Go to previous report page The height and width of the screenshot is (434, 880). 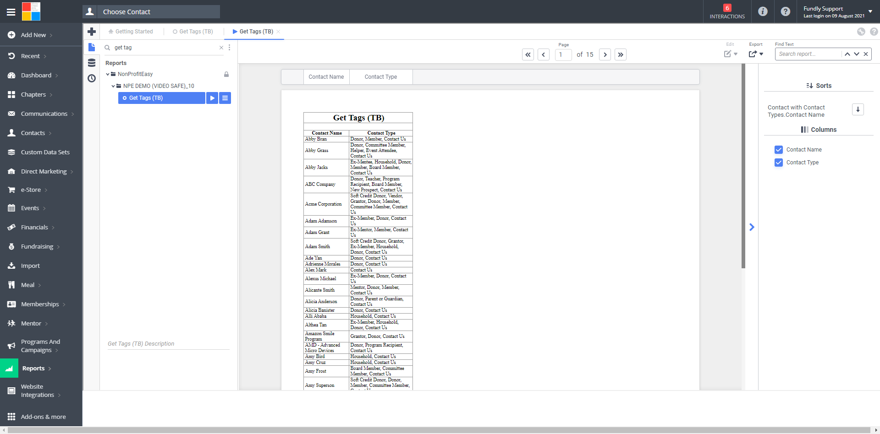pos(544,54)
